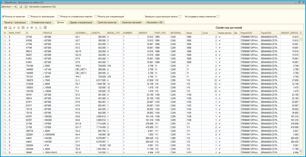Select the Настройки + ЕИ tab
The width and height of the screenshot is (306, 157).
click(x=155, y=22)
